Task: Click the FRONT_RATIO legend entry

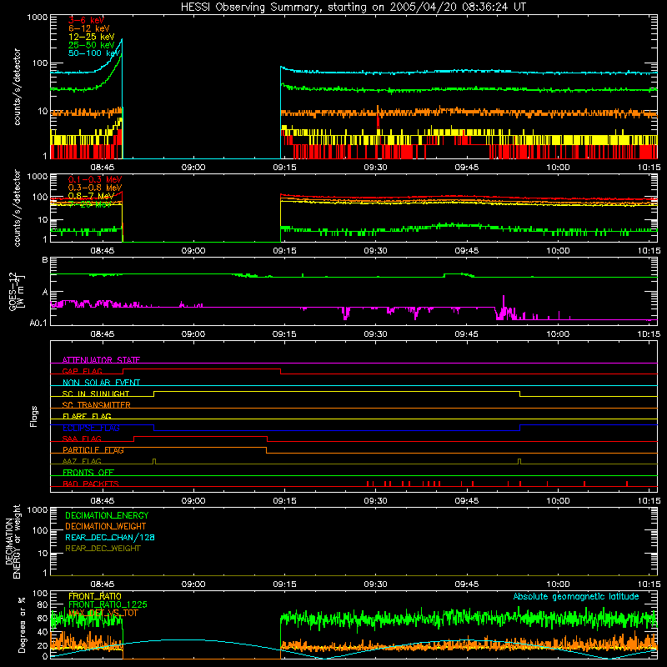Action: point(95,596)
